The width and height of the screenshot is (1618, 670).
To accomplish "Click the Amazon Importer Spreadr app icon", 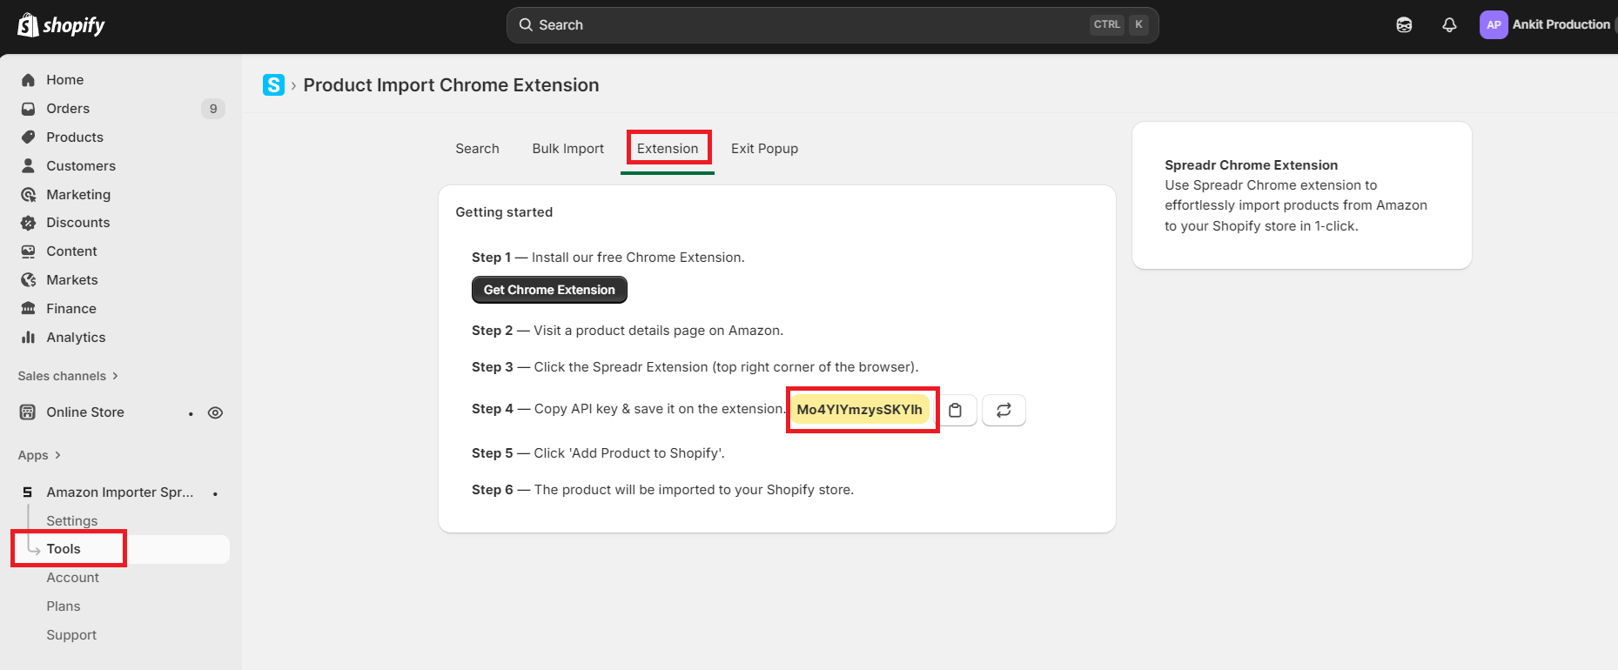I will click(28, 492).
